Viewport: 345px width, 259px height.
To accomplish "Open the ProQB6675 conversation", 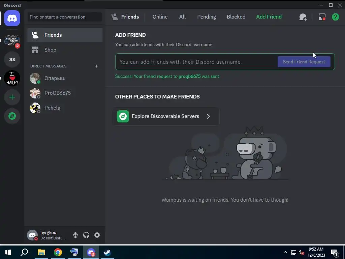I will click(65, 93).
